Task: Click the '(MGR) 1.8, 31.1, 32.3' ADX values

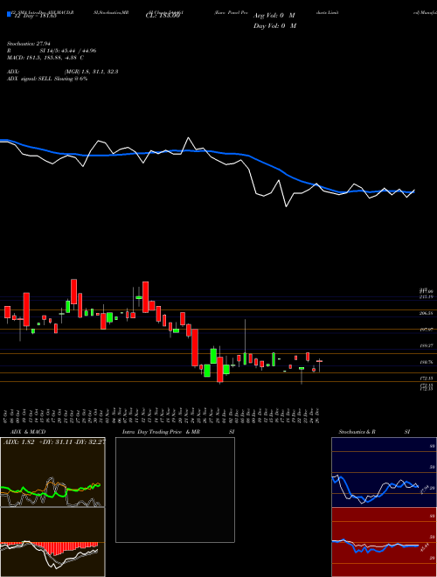Action: coord(91,72)
